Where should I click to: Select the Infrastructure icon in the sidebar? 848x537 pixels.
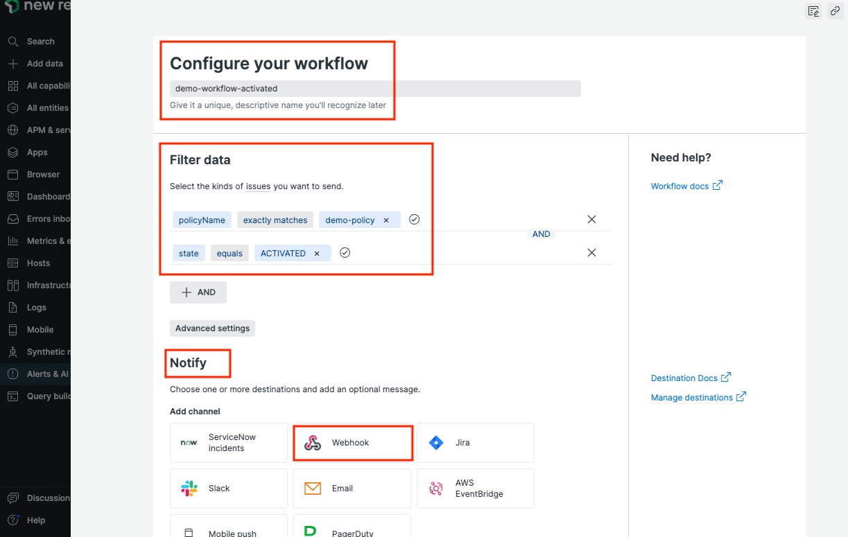pos(14,285)
